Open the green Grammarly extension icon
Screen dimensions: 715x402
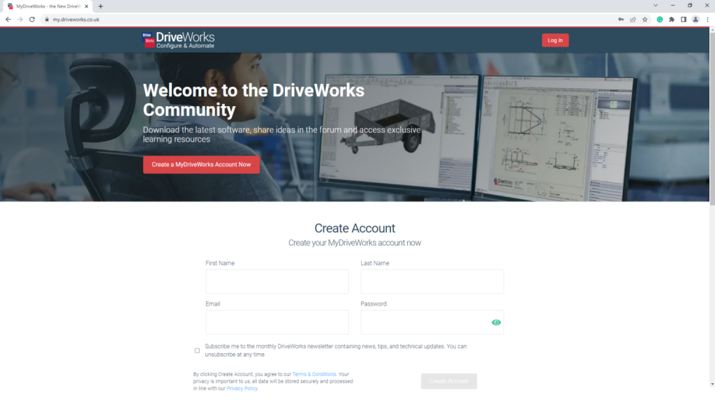(660, 20)
